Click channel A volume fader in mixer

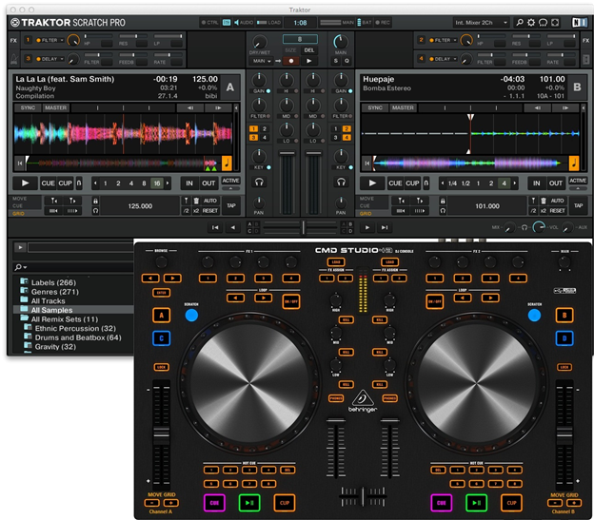[287, 153]
